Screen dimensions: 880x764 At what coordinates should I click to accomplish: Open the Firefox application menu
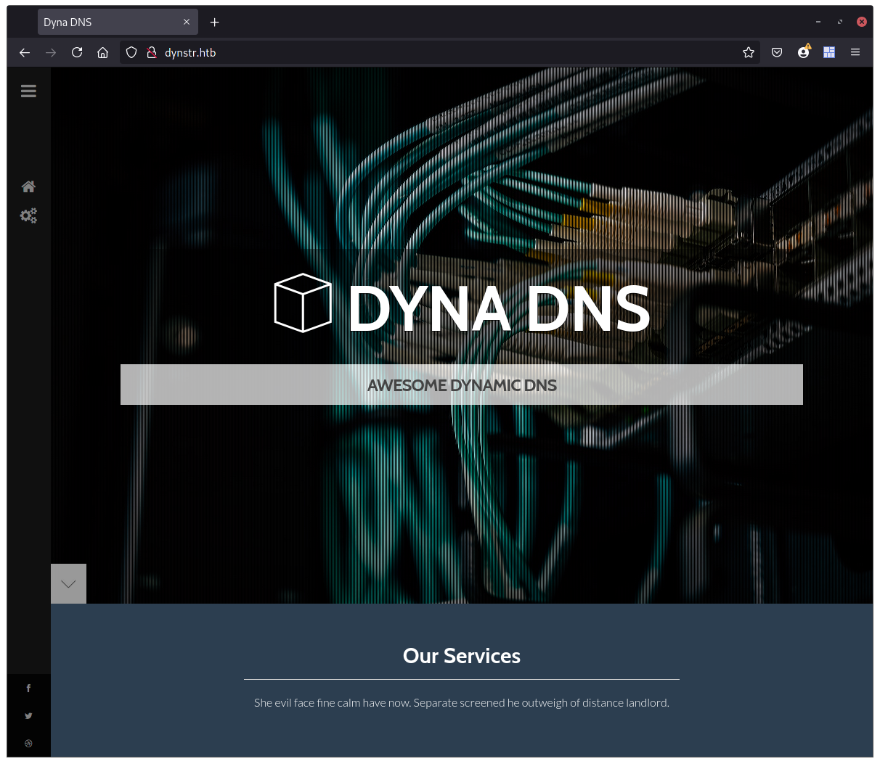(855, 52)
